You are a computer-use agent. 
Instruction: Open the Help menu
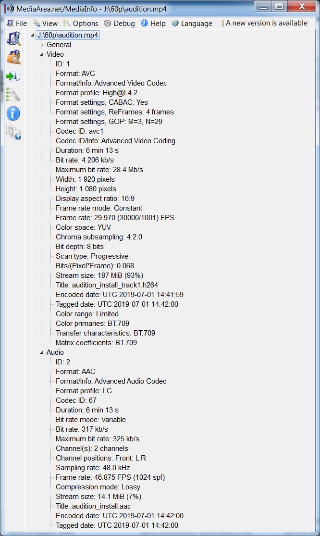(x=153, y=23)
